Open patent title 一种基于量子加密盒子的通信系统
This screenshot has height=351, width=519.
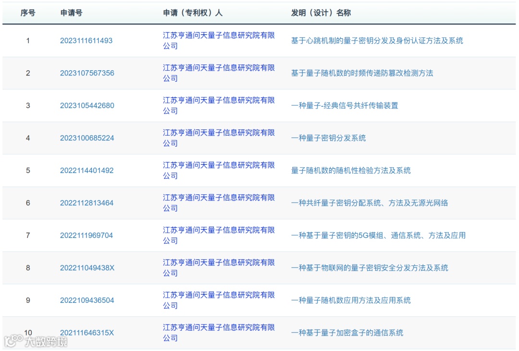(x=347, y=333)
